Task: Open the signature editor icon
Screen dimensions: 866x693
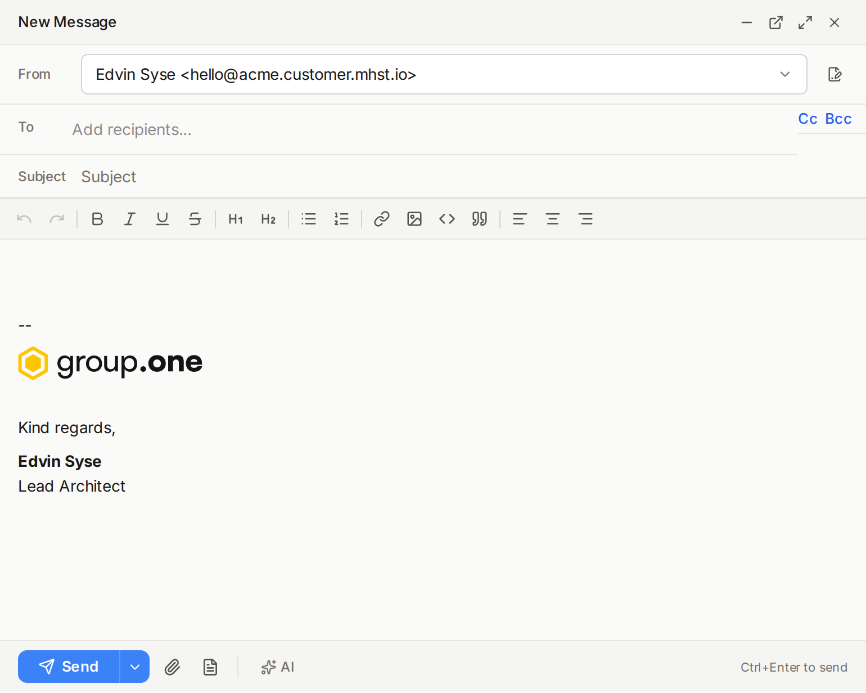Action: pyautogui.click(x=835, y=74)
